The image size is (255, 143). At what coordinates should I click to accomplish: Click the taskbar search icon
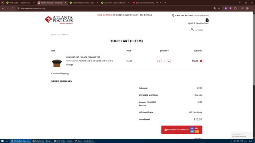pyautogui.click(x=7, y=141)
